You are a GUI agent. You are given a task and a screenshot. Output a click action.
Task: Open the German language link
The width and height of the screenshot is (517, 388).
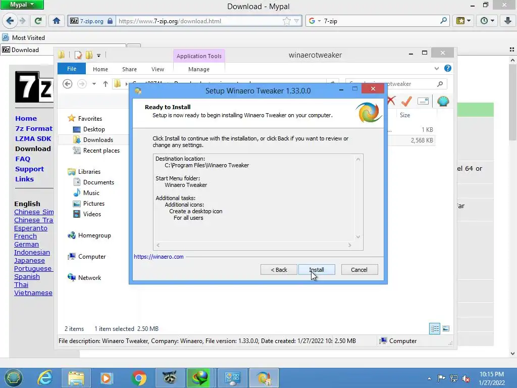click(26, 245)
